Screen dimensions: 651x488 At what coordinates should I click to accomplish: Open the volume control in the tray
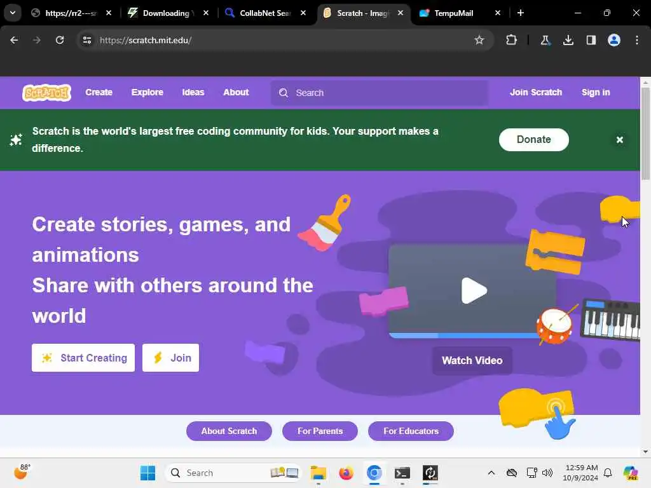click(x=547, y=473)
